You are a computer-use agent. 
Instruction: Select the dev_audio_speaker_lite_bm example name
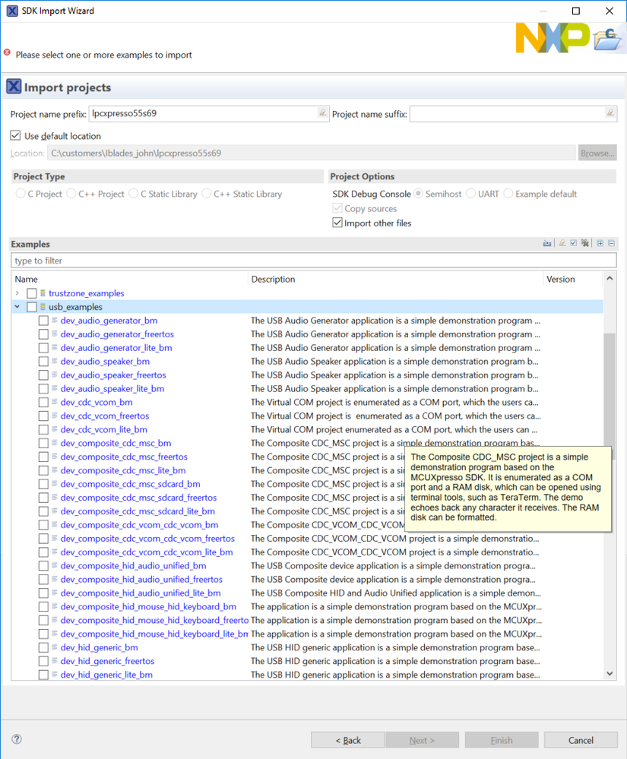112,389
